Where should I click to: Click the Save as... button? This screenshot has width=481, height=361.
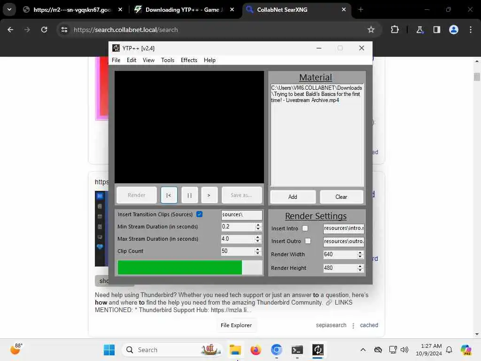pos(241,195)
